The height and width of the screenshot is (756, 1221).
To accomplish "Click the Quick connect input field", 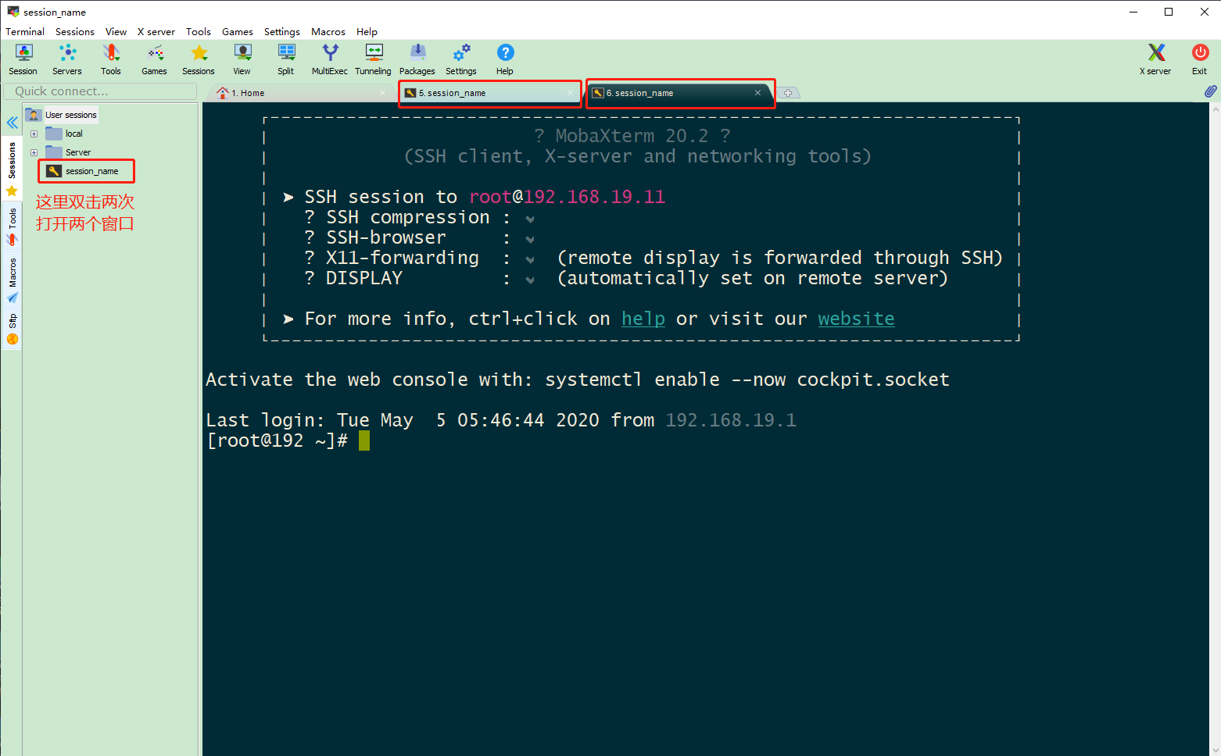I will [x=99, y=91].
